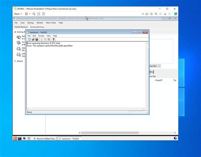Click TextEdit horizontal scrollbar right arrow

tap(144, 109)
